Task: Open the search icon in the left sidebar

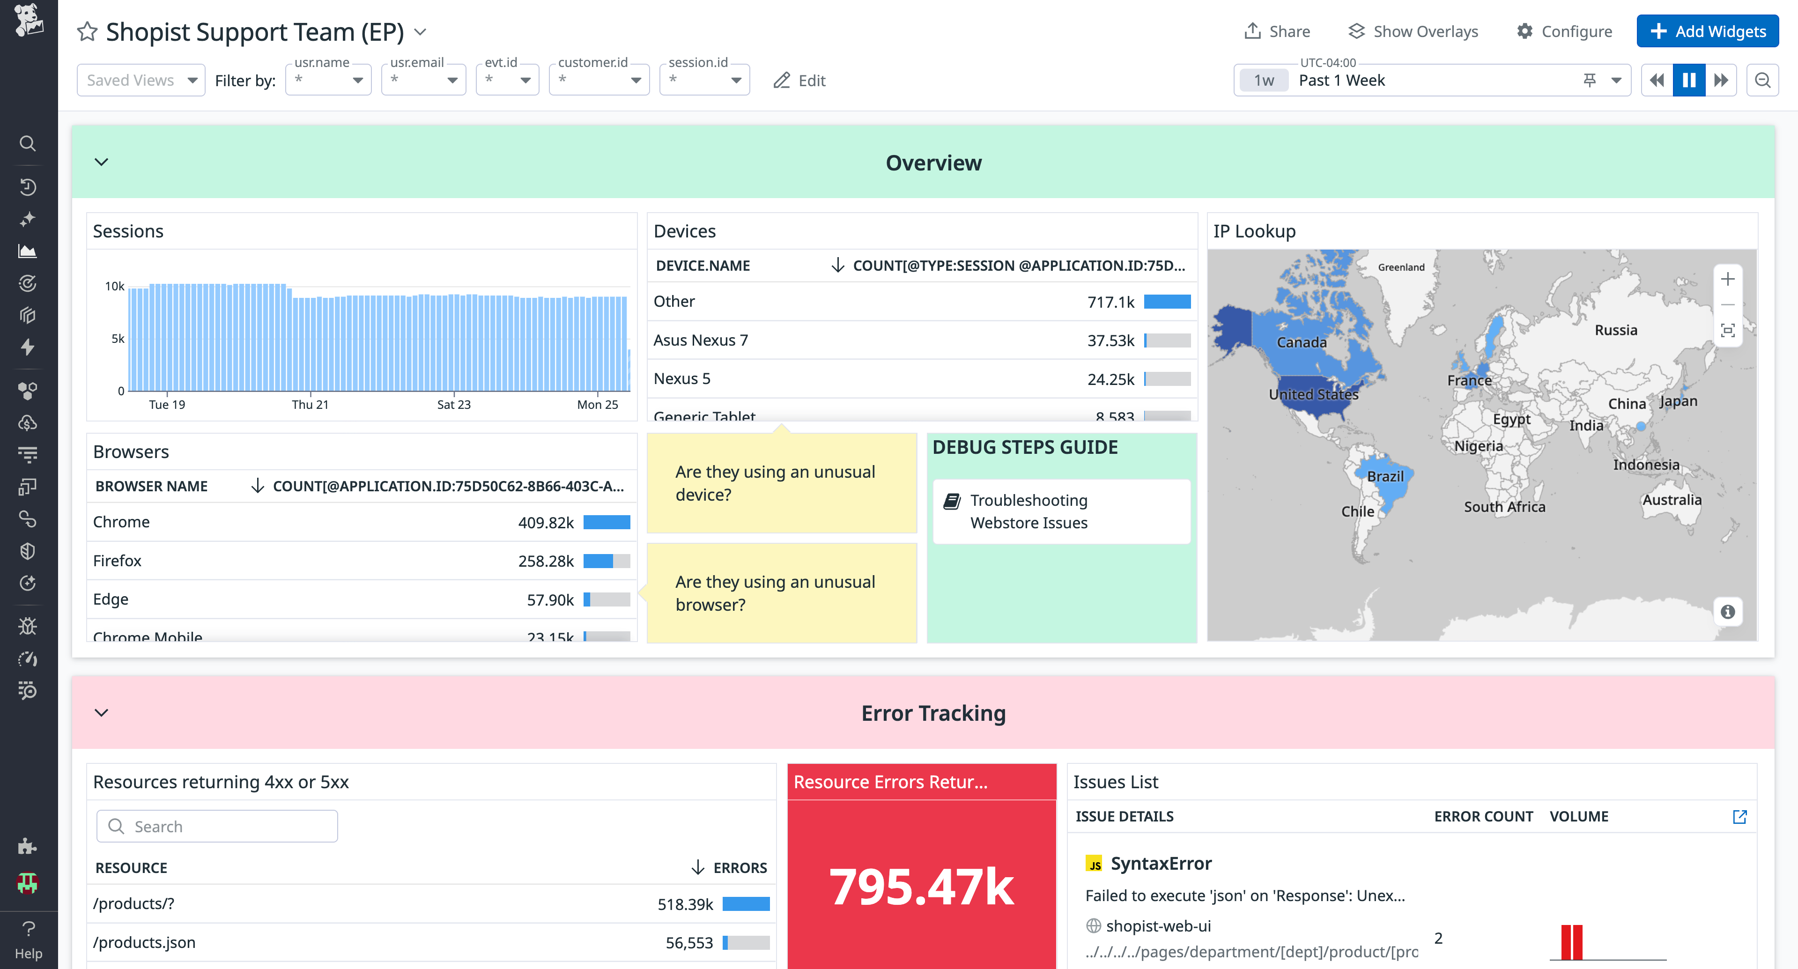Action: [x=28, y=143]
